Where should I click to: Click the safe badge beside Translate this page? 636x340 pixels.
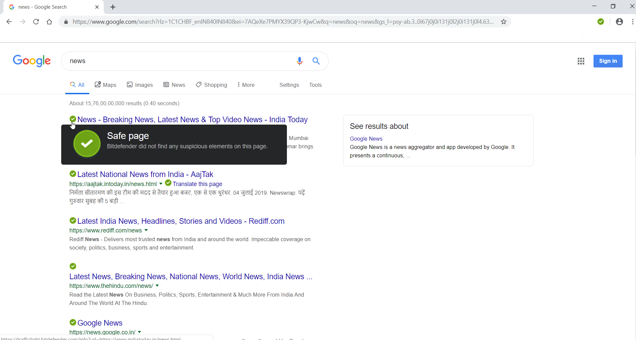pyautogui.click(x=168, y=183)
